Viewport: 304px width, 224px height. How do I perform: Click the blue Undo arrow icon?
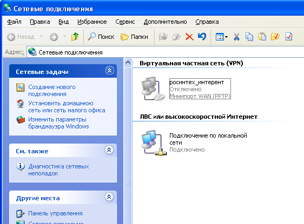coord(202,36)
